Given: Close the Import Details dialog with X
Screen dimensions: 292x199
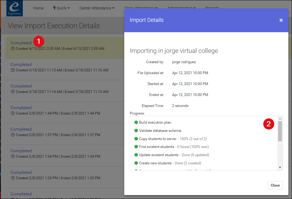Looking at the screenshot, I should coord(281,20).
